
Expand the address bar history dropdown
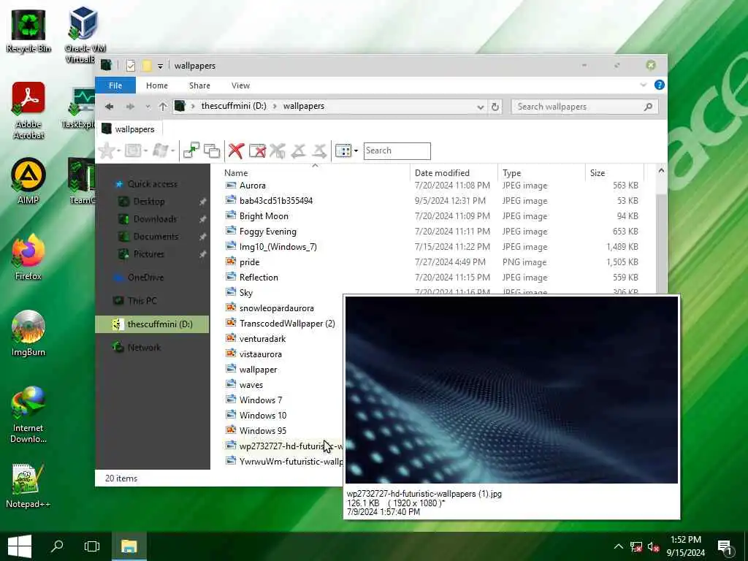[x=481, y=107]
